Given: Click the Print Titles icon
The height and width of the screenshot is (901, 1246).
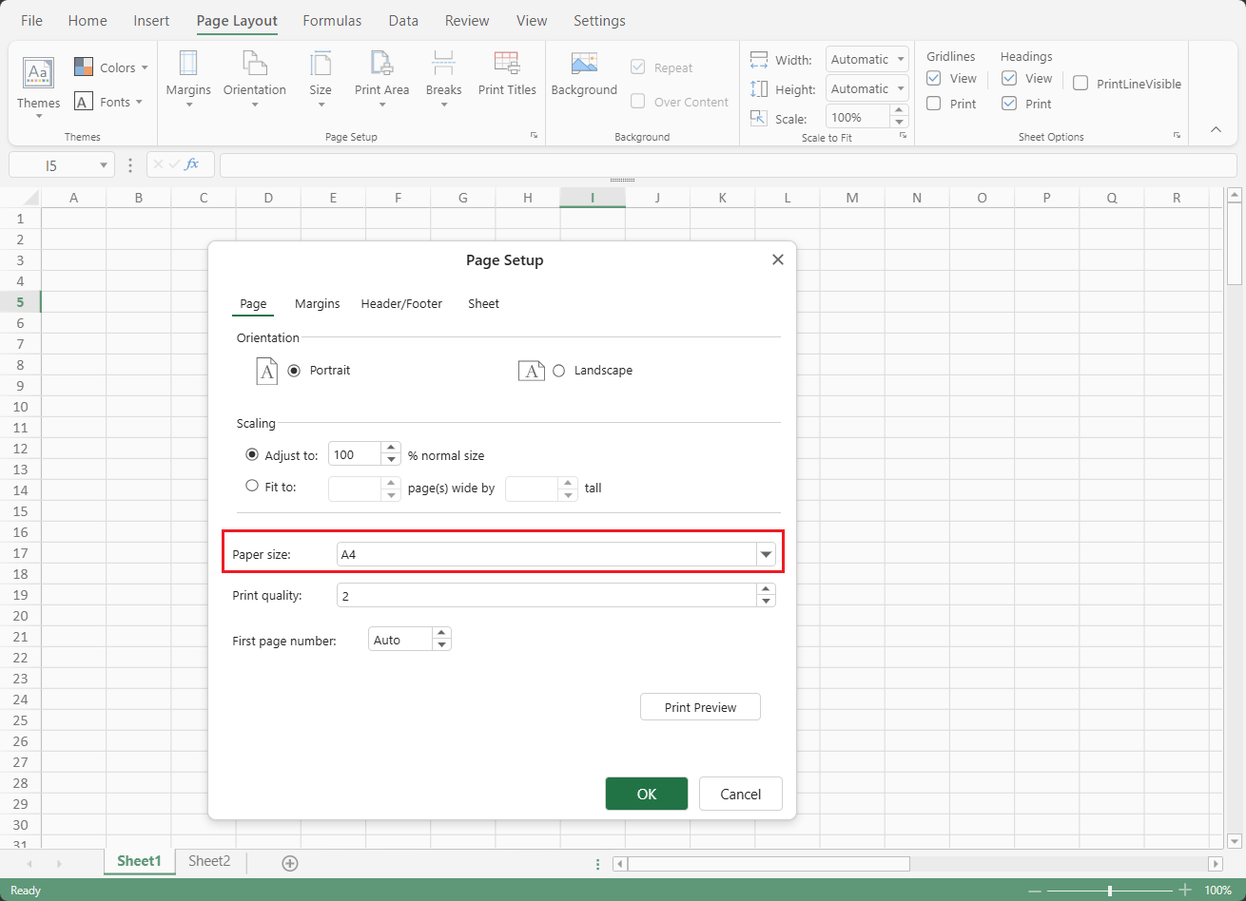Looking at the screenshot, I should (507, 64).
